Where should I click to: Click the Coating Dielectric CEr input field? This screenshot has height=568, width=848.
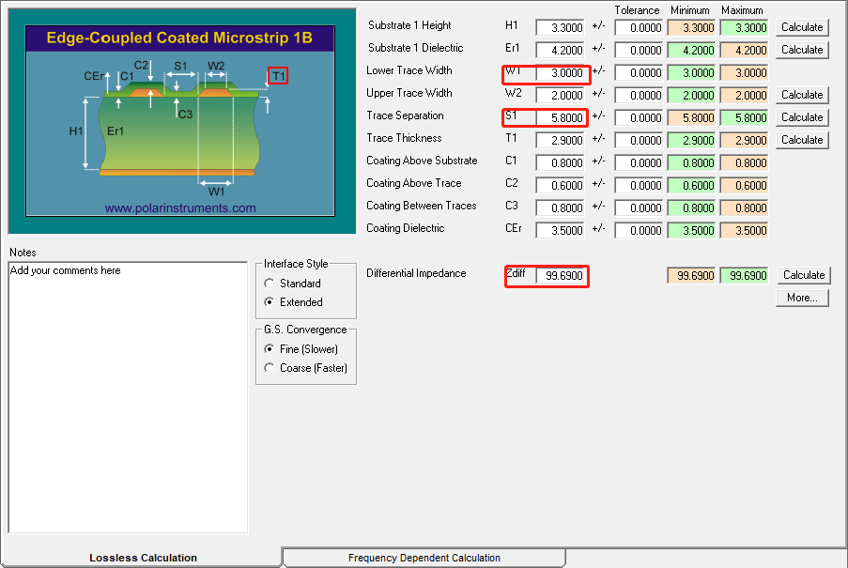(x=560, y=230)
